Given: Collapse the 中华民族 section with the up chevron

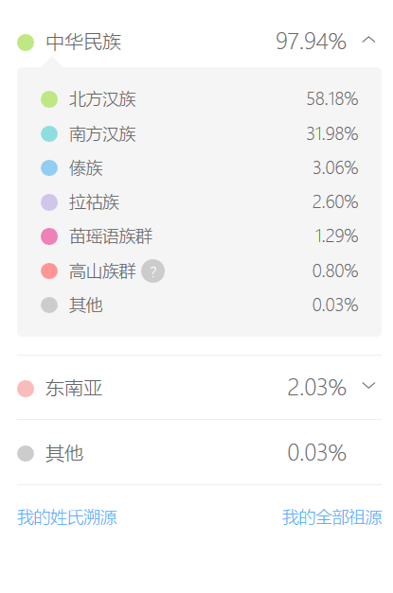Looking at the screenshot, I should (x=368, y=40).
